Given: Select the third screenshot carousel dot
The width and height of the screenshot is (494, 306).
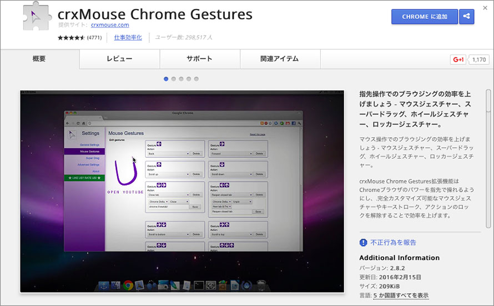Looking at the screenshot, I should click(x=181, y=79).
